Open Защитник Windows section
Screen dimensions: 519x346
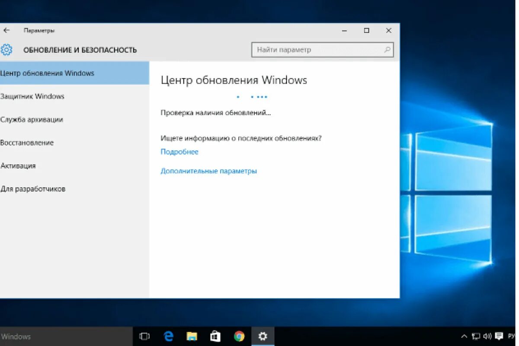click(x=74, y=96)
